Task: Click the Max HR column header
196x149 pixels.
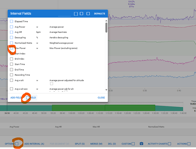Action: [96, 127]
